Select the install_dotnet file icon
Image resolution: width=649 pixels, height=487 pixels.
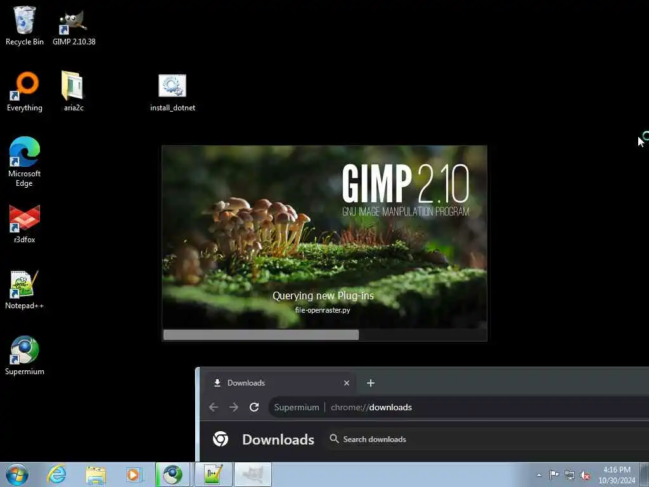coord(172,93)
